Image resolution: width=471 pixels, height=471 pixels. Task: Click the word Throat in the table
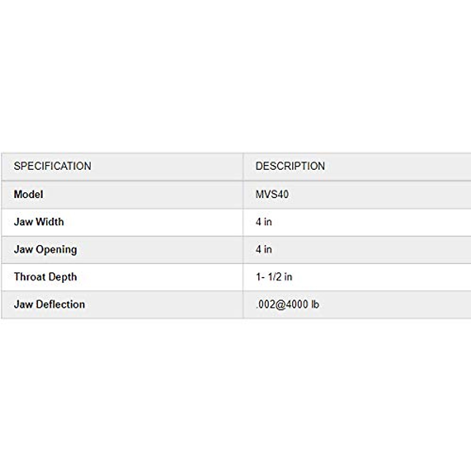coord(29,277)
